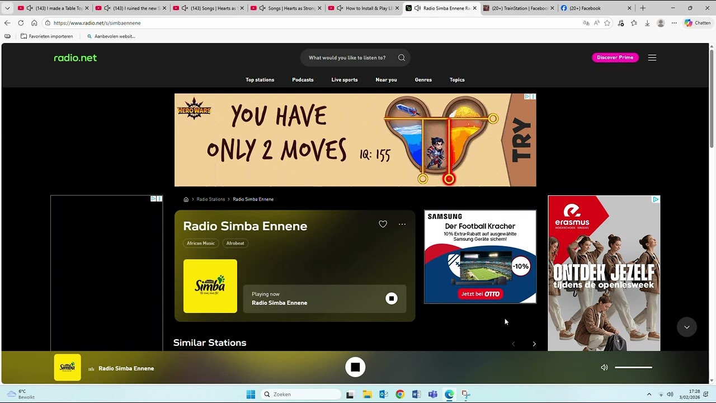Click the browser address bar URL
This screenshot has width=716, height=403.
coord(97,23)
